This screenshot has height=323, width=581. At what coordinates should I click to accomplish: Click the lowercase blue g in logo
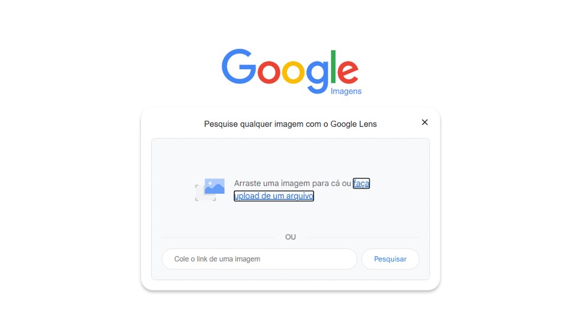(317, 76)
